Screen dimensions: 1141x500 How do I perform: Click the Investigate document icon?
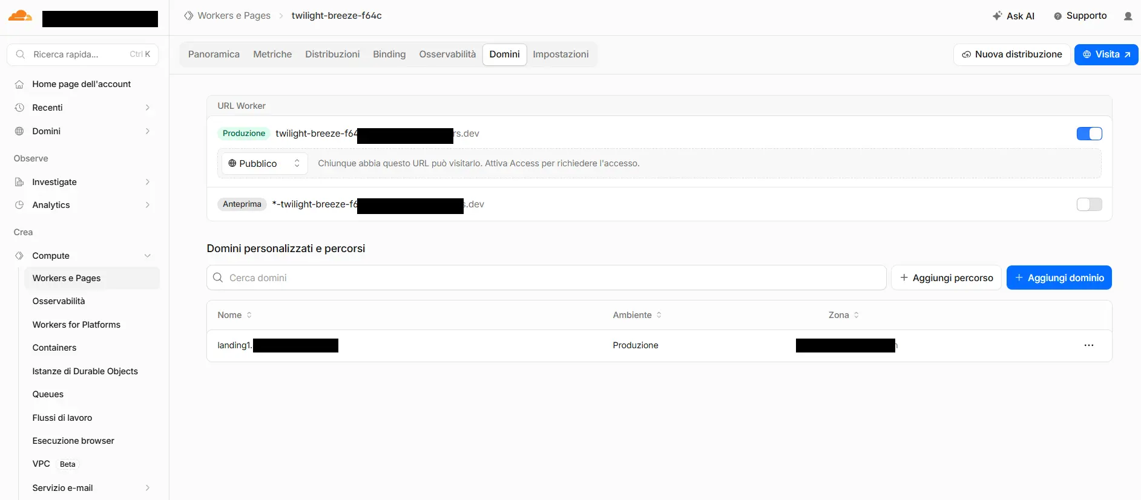point(19,182)
